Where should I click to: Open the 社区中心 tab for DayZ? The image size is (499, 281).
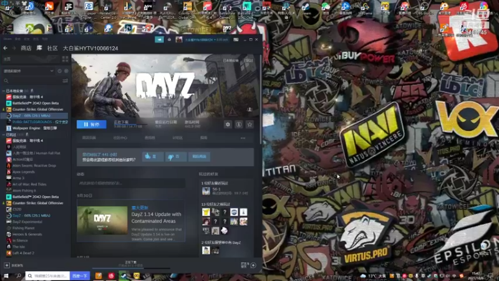[x=120, y=138]
